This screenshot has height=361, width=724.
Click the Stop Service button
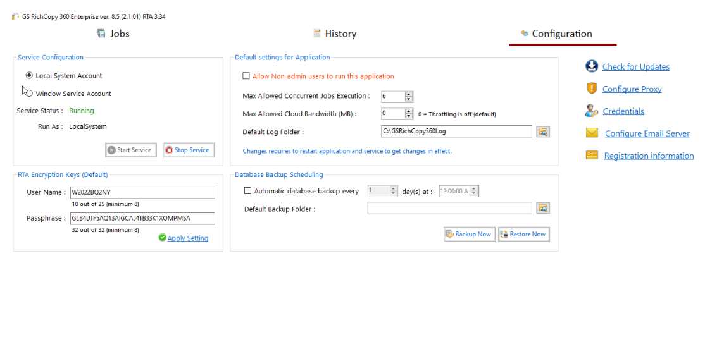pyautogui.click(x=189, y=150)
